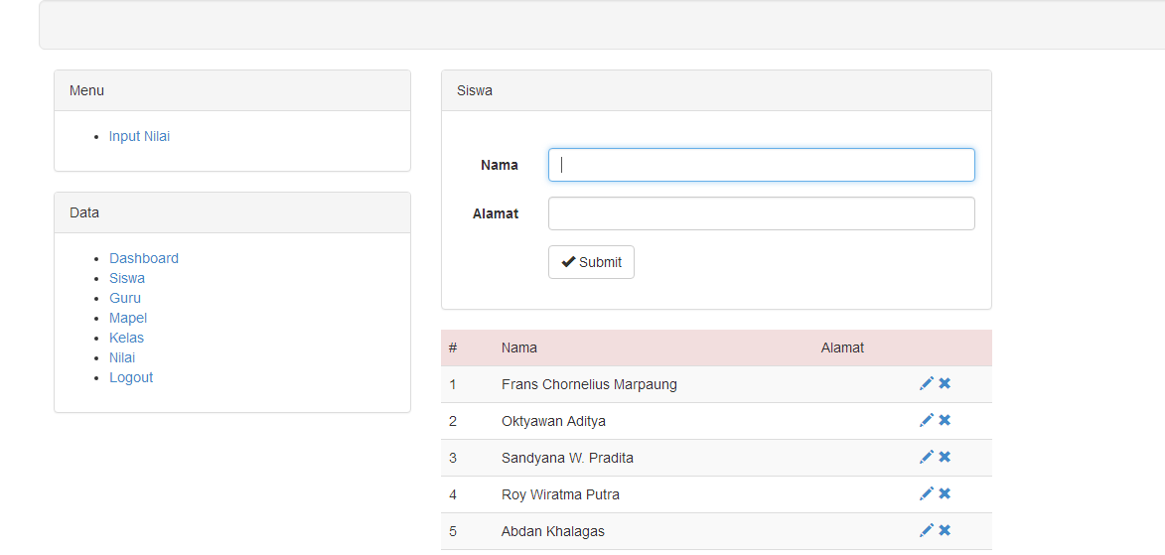Open edit for Roy Wiratma Putra
Viewport: 1165px width, 555px height.
[926, 493]
